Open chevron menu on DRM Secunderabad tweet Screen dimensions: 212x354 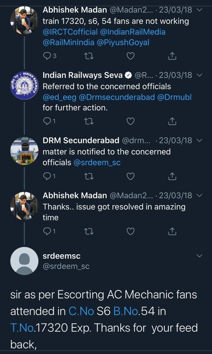pyautogui.click(x=199, y=141)
